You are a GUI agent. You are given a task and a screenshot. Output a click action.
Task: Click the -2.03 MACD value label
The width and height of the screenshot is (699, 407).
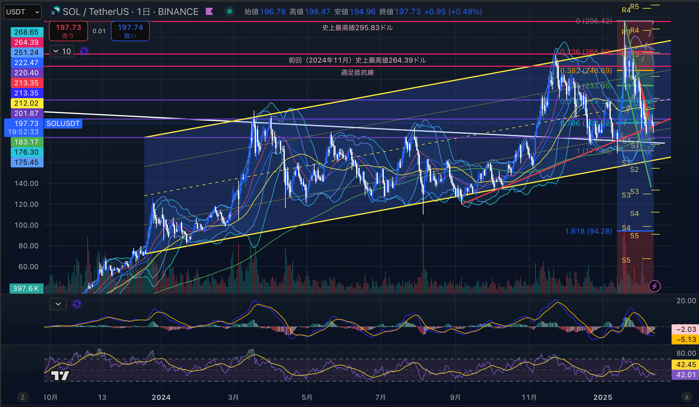685,329
